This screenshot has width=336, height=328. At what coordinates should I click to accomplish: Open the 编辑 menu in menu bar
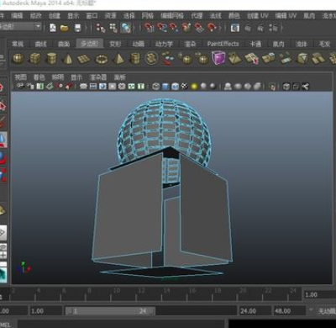[17, 15]
